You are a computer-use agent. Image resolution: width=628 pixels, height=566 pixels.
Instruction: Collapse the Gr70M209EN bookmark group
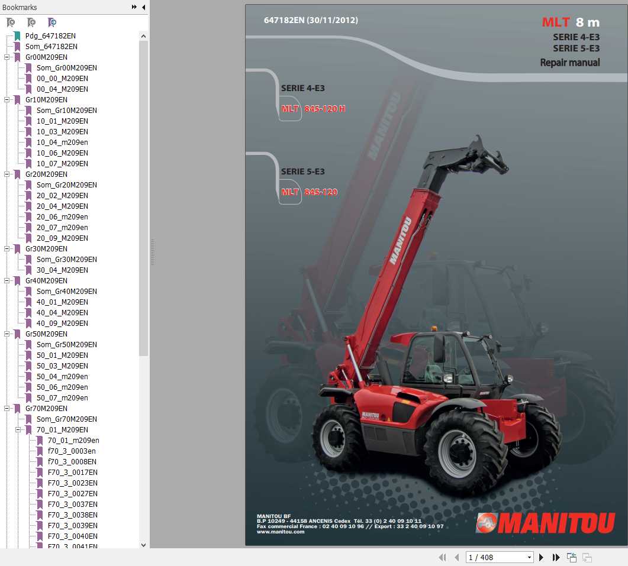click(x=7, y=408)
